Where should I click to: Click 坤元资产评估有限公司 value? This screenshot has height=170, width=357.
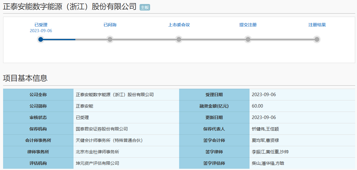(x=98, y=163)
